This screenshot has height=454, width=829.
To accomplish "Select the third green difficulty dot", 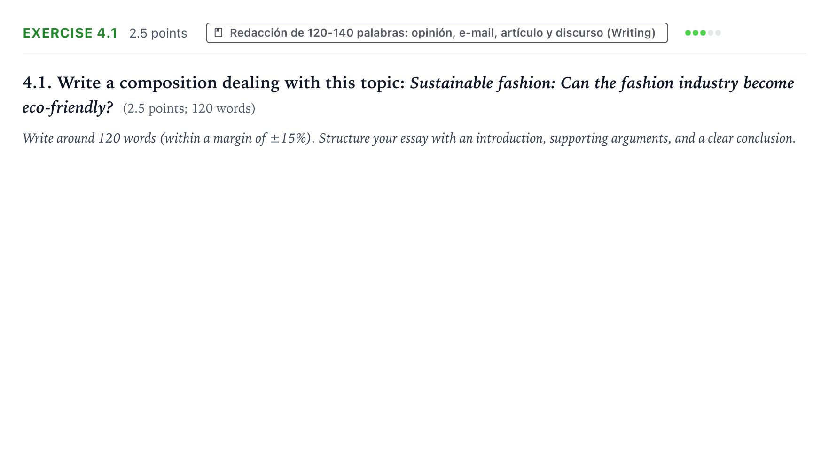I will click(703, 33).
